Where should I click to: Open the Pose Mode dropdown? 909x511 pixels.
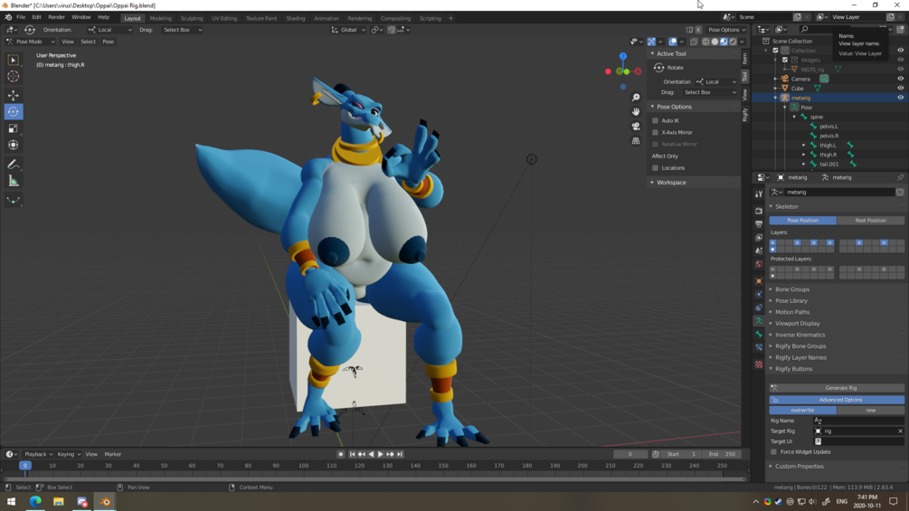point(31,42)
